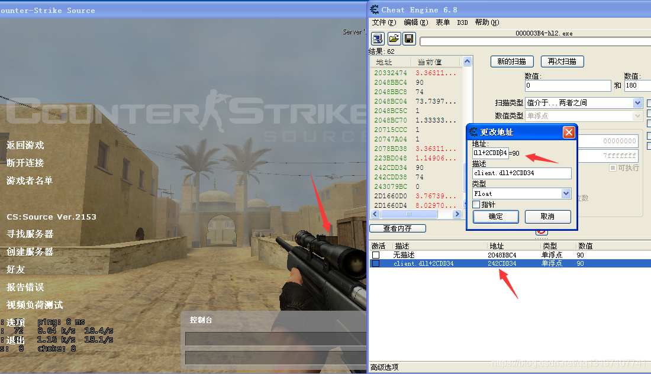Click the scan progress bar at top
Image resolution: width=651 pixels, height=374 pixels.
(x=535, y=41)
